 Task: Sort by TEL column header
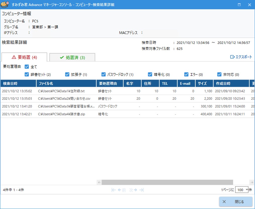[x=168, y=83]
